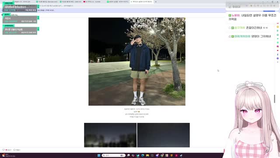280x158 pixels.
Task: Click the pink username 노을하 in chat
Action: (x=236, y=15)
